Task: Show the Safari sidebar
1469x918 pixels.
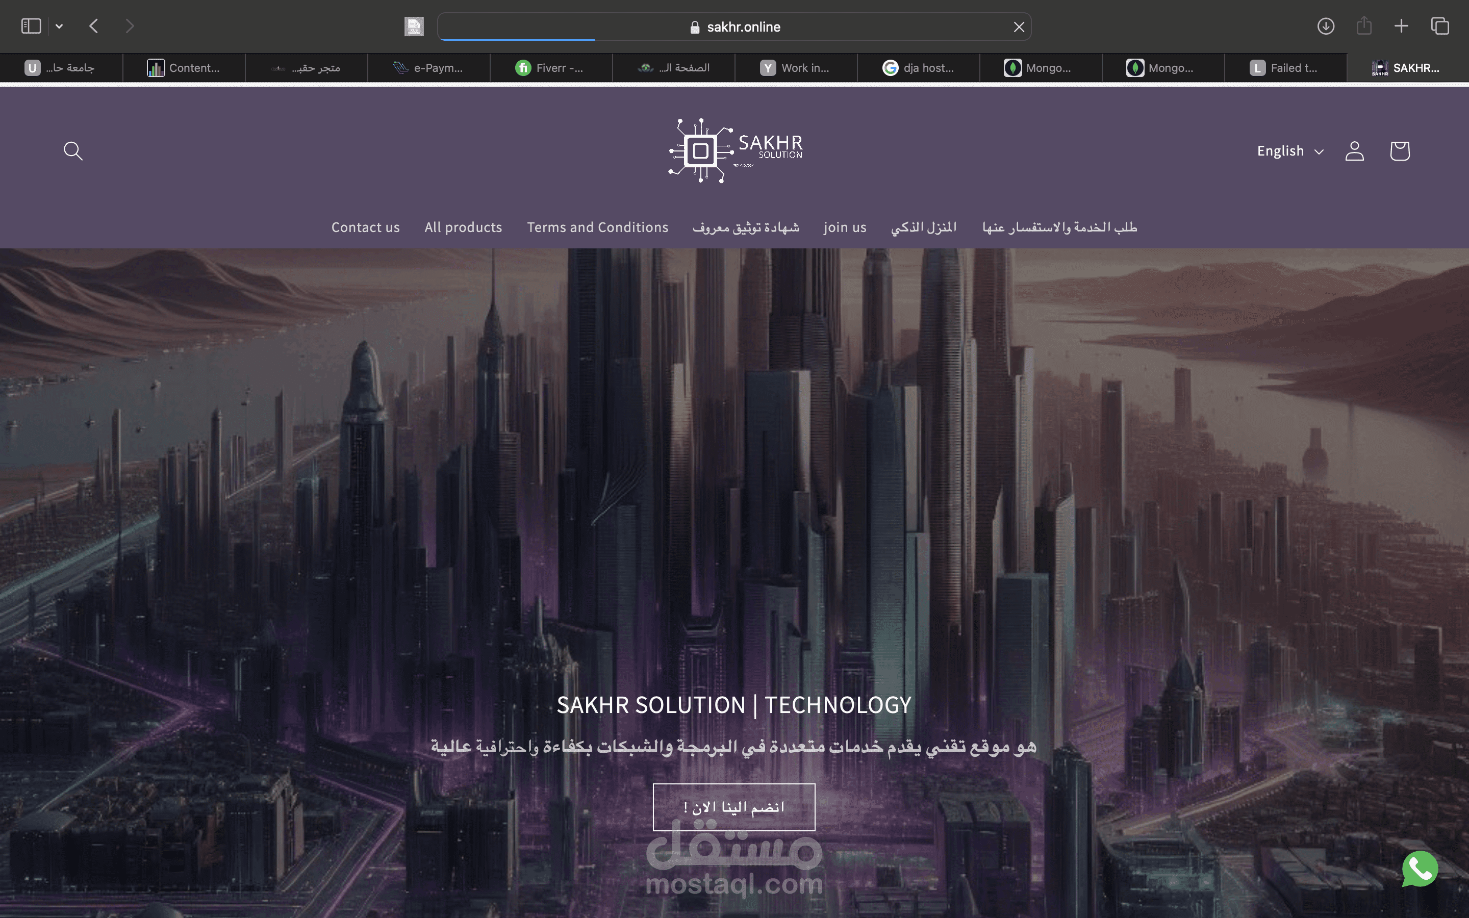Action: 31,26
